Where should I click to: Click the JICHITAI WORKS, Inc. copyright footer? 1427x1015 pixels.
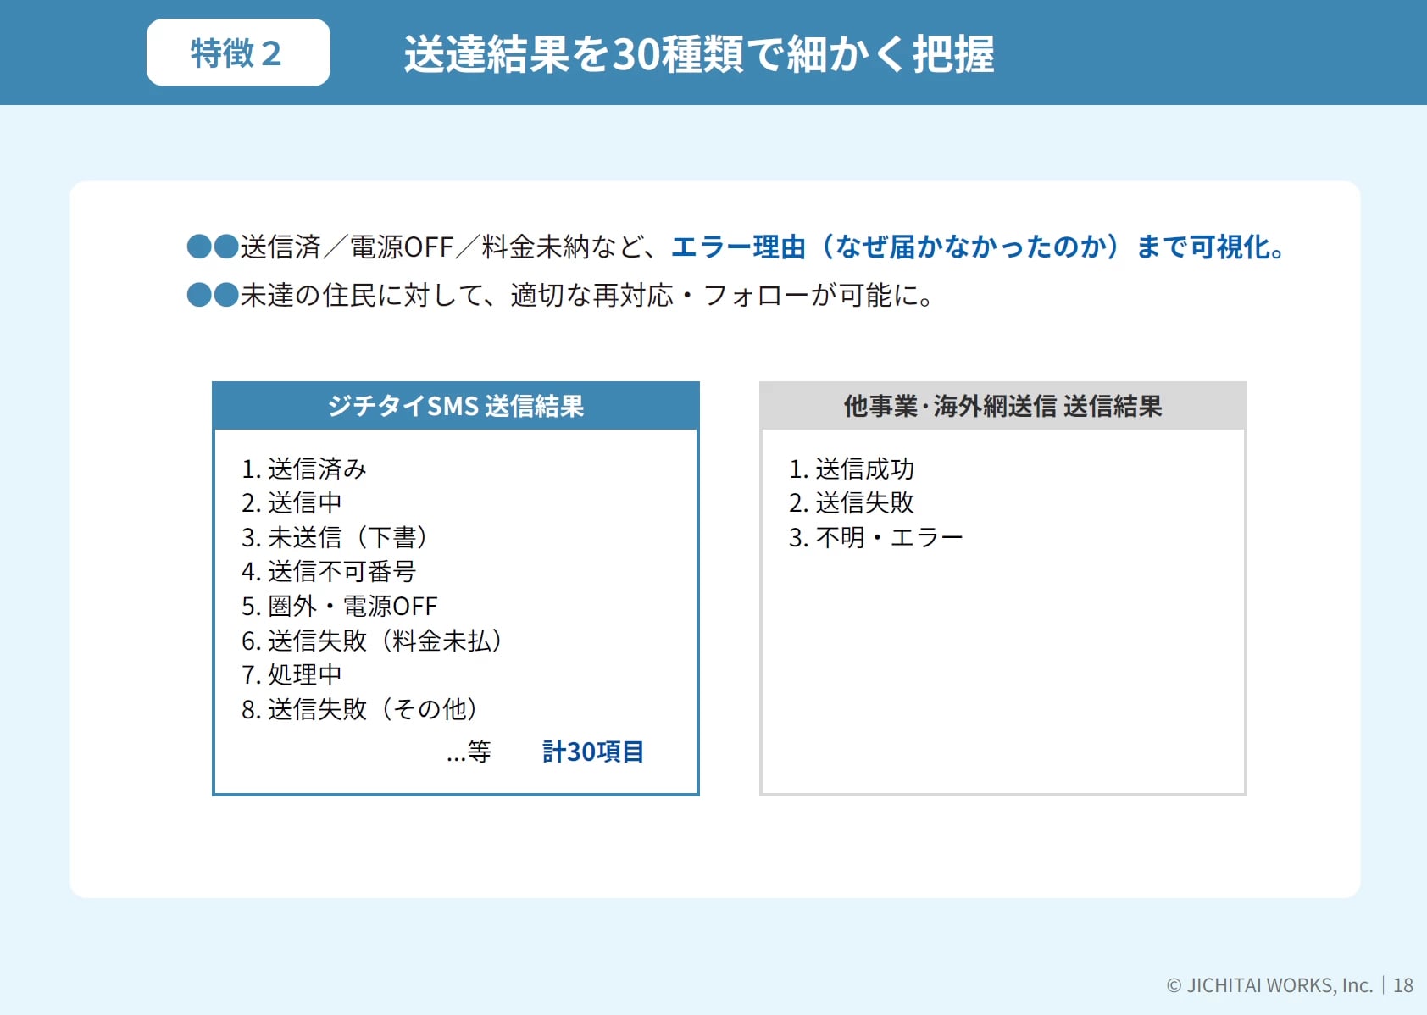[x=1269, y=985]
